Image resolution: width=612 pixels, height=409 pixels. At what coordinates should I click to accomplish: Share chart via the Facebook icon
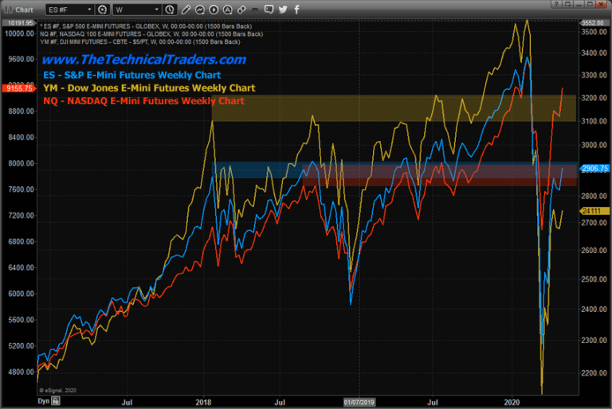pyautogui.click(x=296, y=10)
